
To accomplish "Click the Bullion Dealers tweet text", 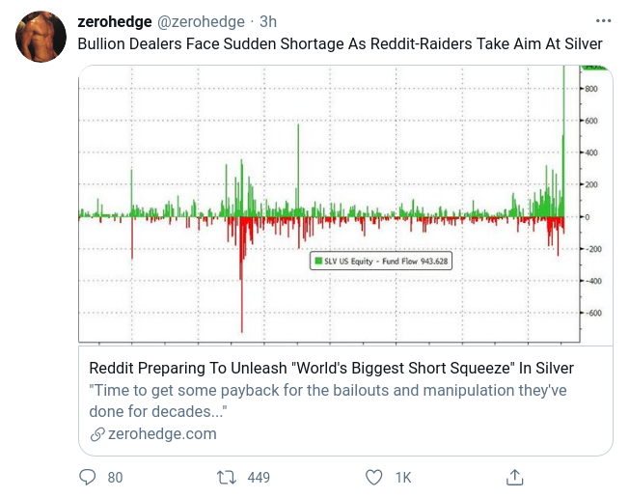I will pyautogui.click(x=340, y=44).
